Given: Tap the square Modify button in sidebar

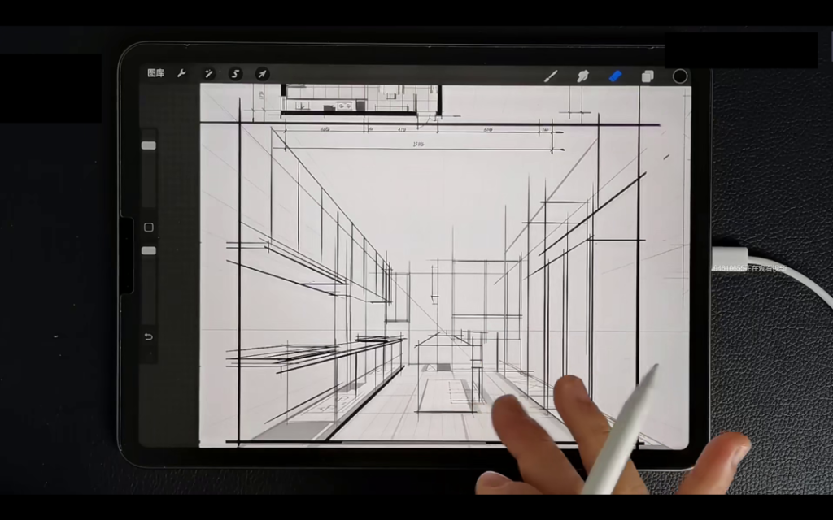Looking at the screenshot, I should 149,227.
